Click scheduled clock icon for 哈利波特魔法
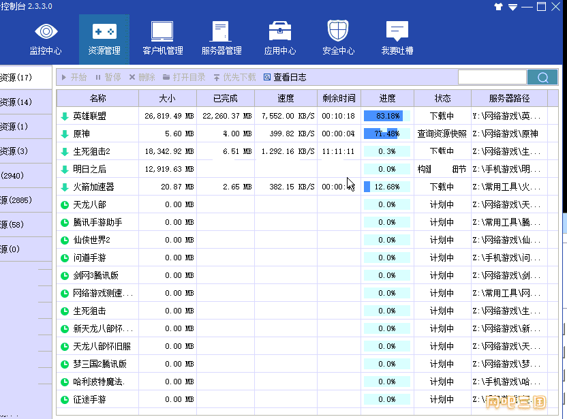567x419 pixels. pos(65,382)
